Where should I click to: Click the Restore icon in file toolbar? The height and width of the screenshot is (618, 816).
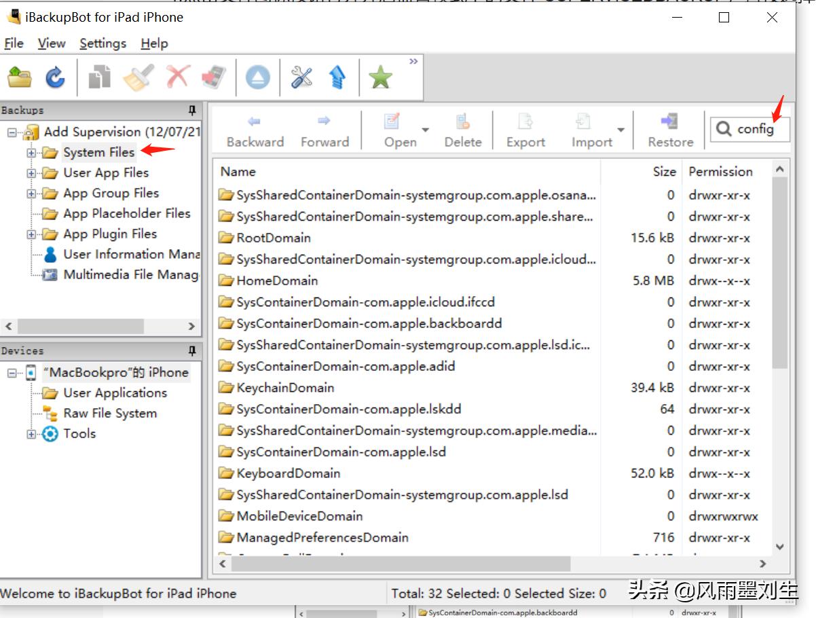coord(670,130)
